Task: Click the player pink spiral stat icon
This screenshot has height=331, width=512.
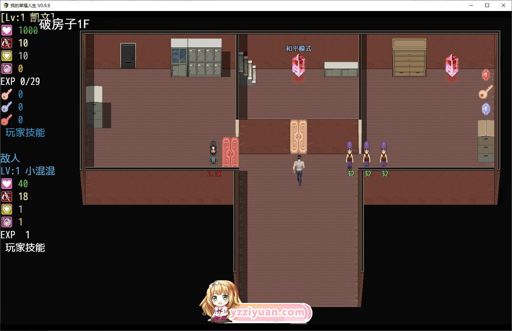Action: [x=7, y=69]
